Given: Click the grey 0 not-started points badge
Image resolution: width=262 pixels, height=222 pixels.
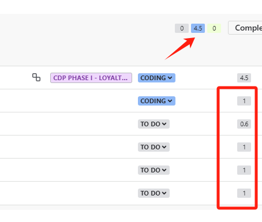Looking at the screenshot, I should click(x=182, y=28).
